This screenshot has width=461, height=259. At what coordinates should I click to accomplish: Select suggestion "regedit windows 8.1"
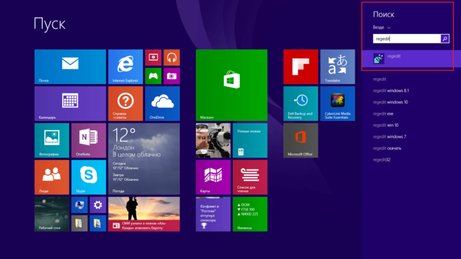pos(391,90)
